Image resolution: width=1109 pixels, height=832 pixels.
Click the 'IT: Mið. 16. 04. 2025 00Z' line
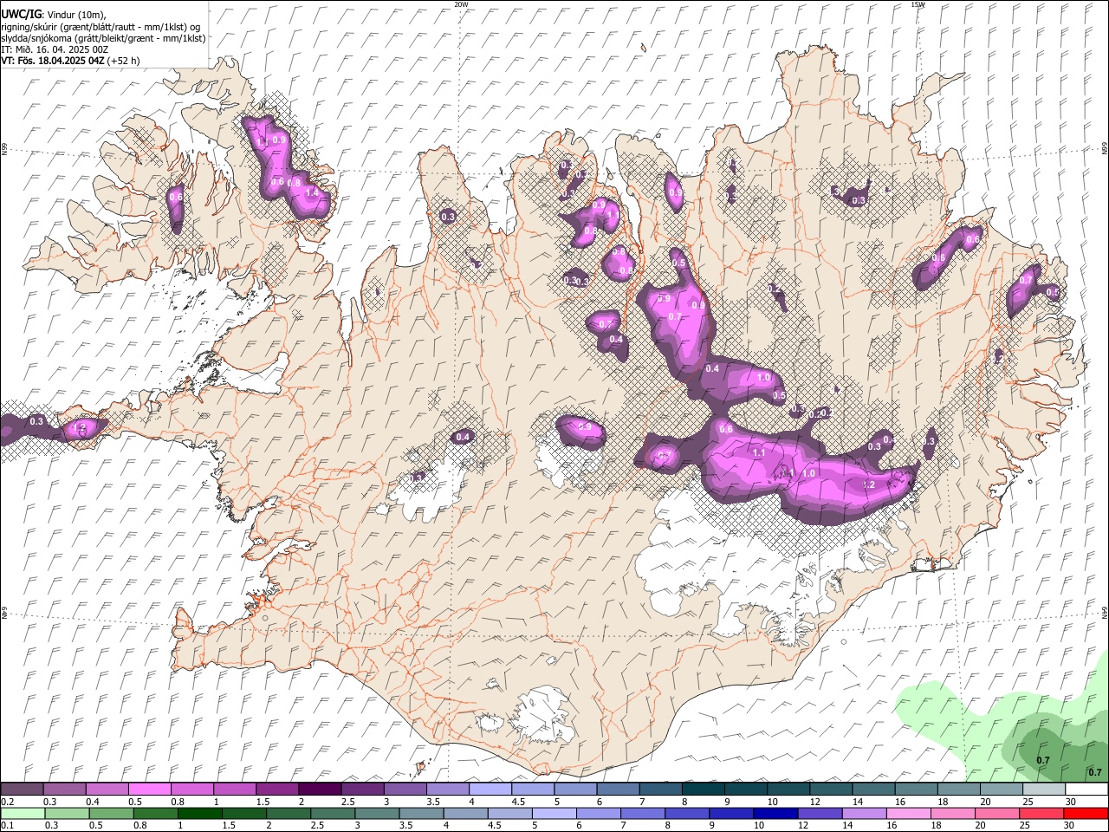[55, 49]
